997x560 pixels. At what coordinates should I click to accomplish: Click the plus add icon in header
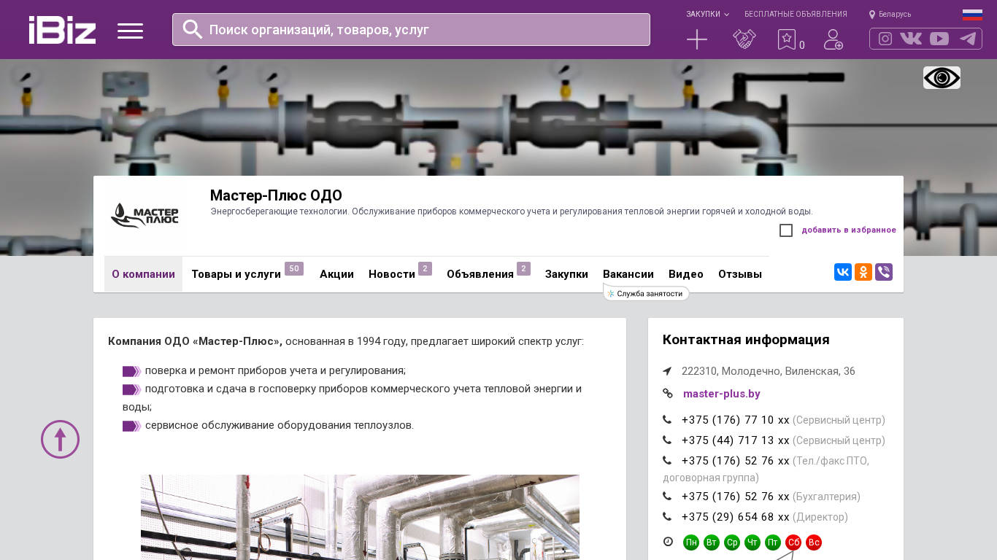[697, 39]
